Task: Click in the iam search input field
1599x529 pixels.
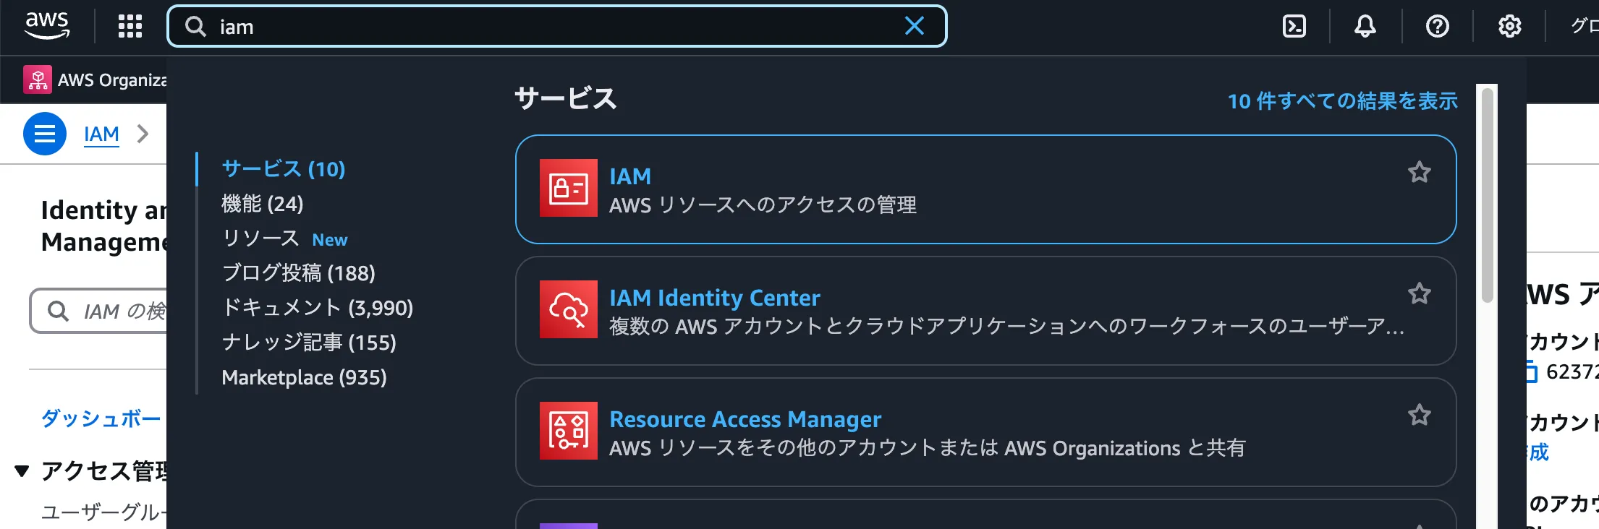Action: (550, 27)
